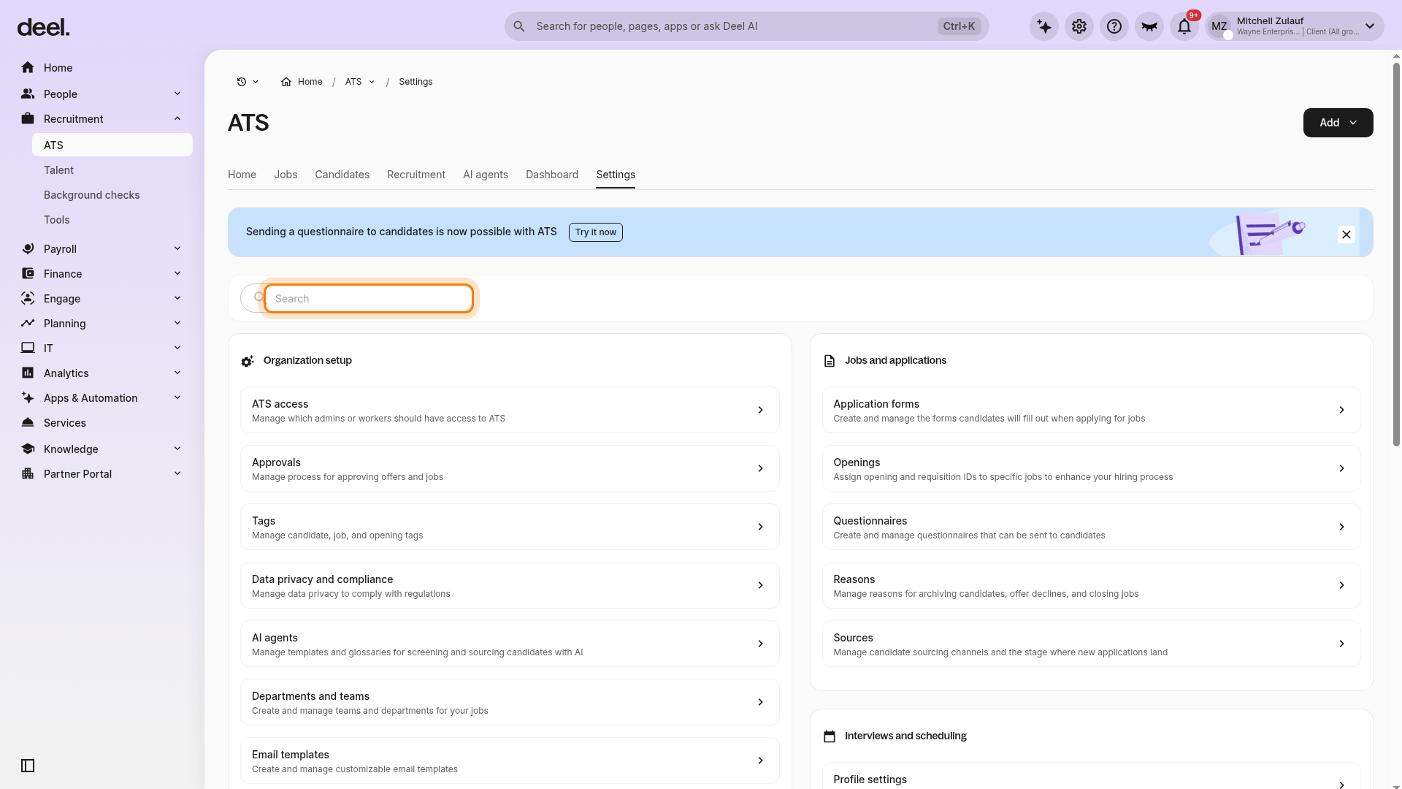Dismiss the questionnaire banner

click(1347, 235)
